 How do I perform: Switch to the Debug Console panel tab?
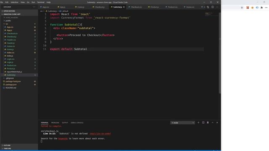77,123
